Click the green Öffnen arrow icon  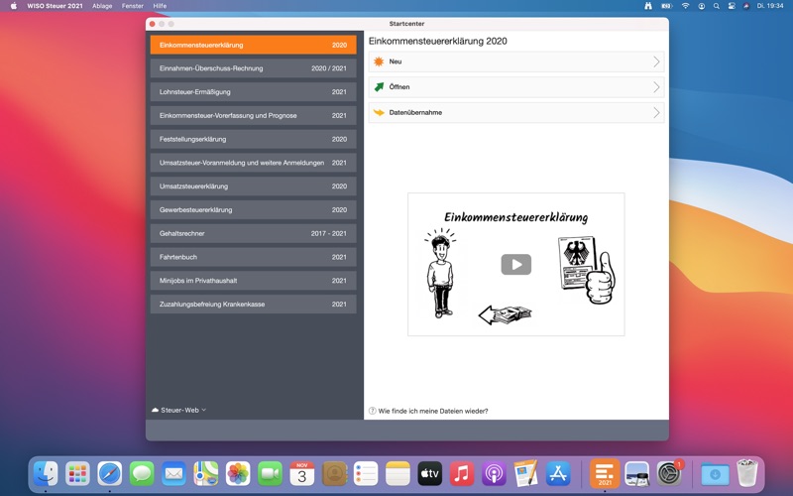point(378,87)
